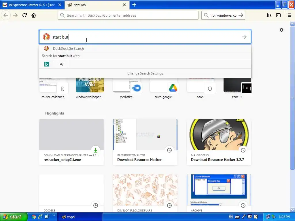Viewport: 295px width, 221px height.
Task: Launch Internet Explorer from quick launch
Action: pyautogui.click(x=40, y=217)
